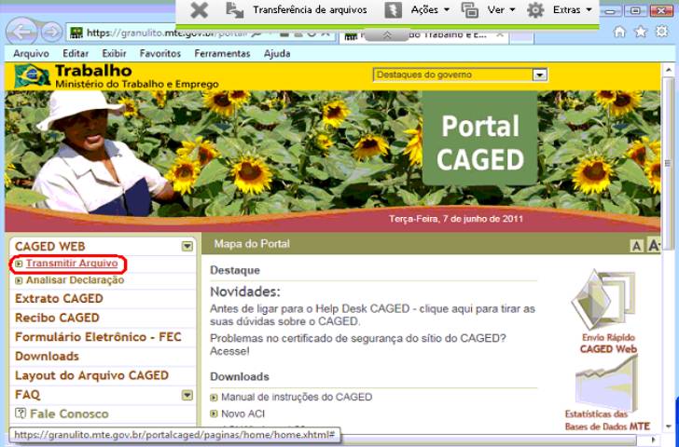Open the Ferramentas menu
Screen dimensions: 679x447
coord(222,54)
